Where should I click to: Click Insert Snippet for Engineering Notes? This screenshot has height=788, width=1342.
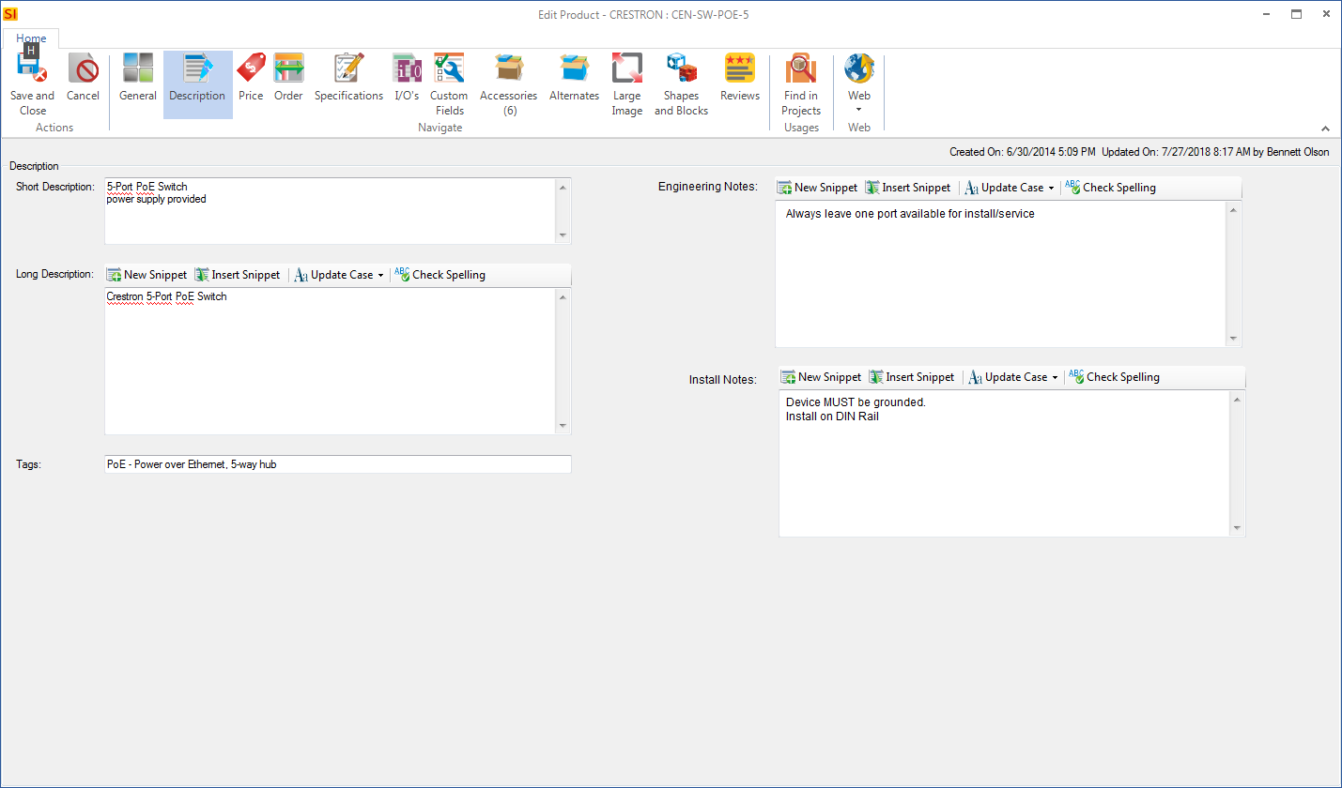tap(907, 188)
